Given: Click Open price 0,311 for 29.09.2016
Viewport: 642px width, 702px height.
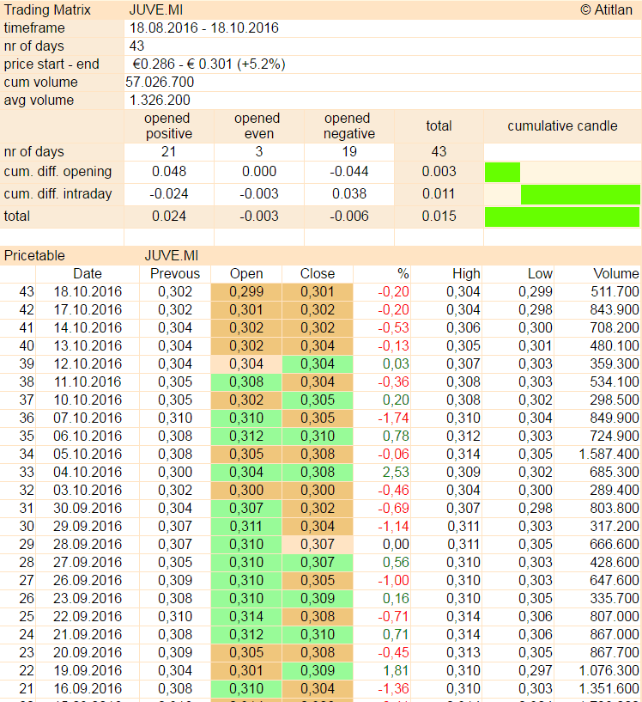Looking at the screenshot, I should point(246,526).
